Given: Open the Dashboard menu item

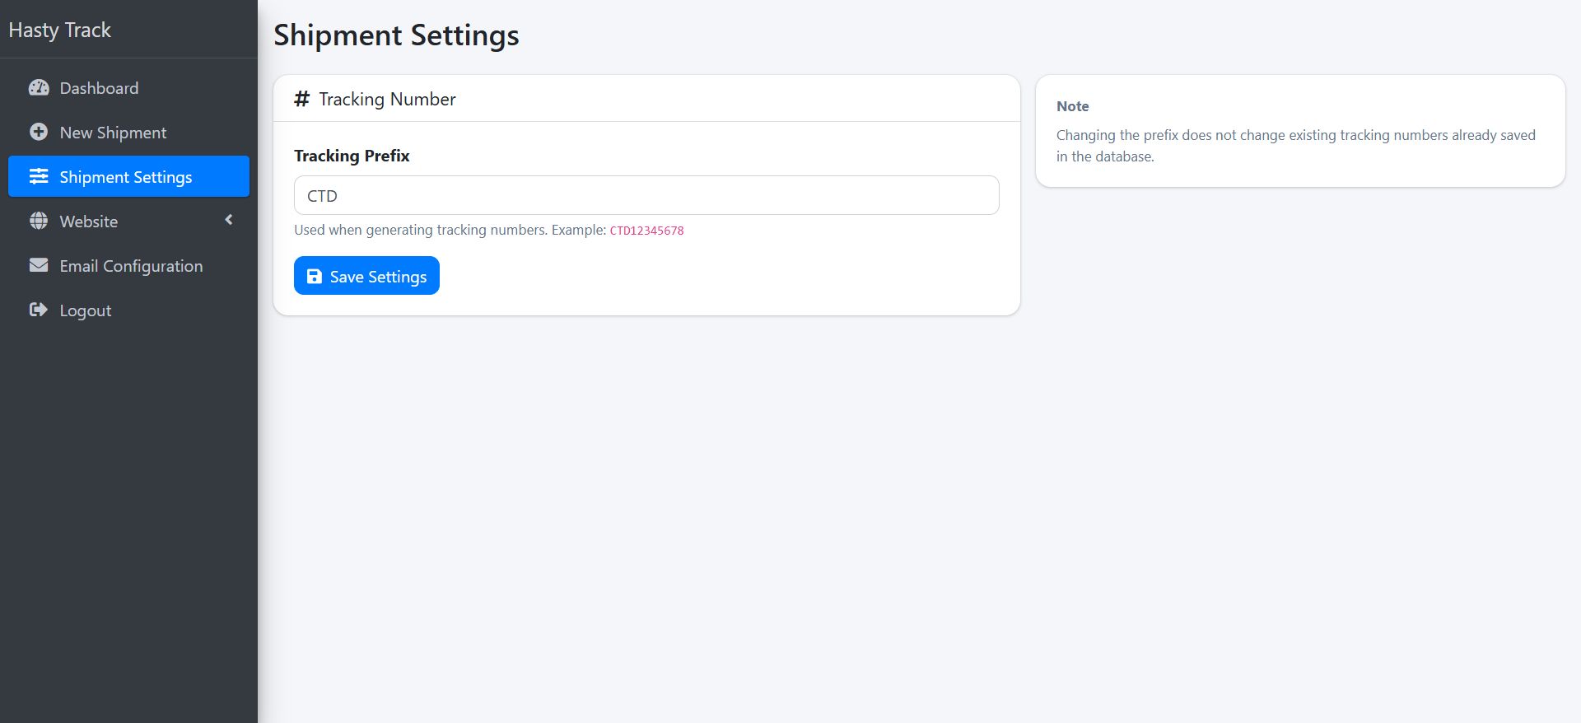Looking at the screenshot, I should [99, 88].
